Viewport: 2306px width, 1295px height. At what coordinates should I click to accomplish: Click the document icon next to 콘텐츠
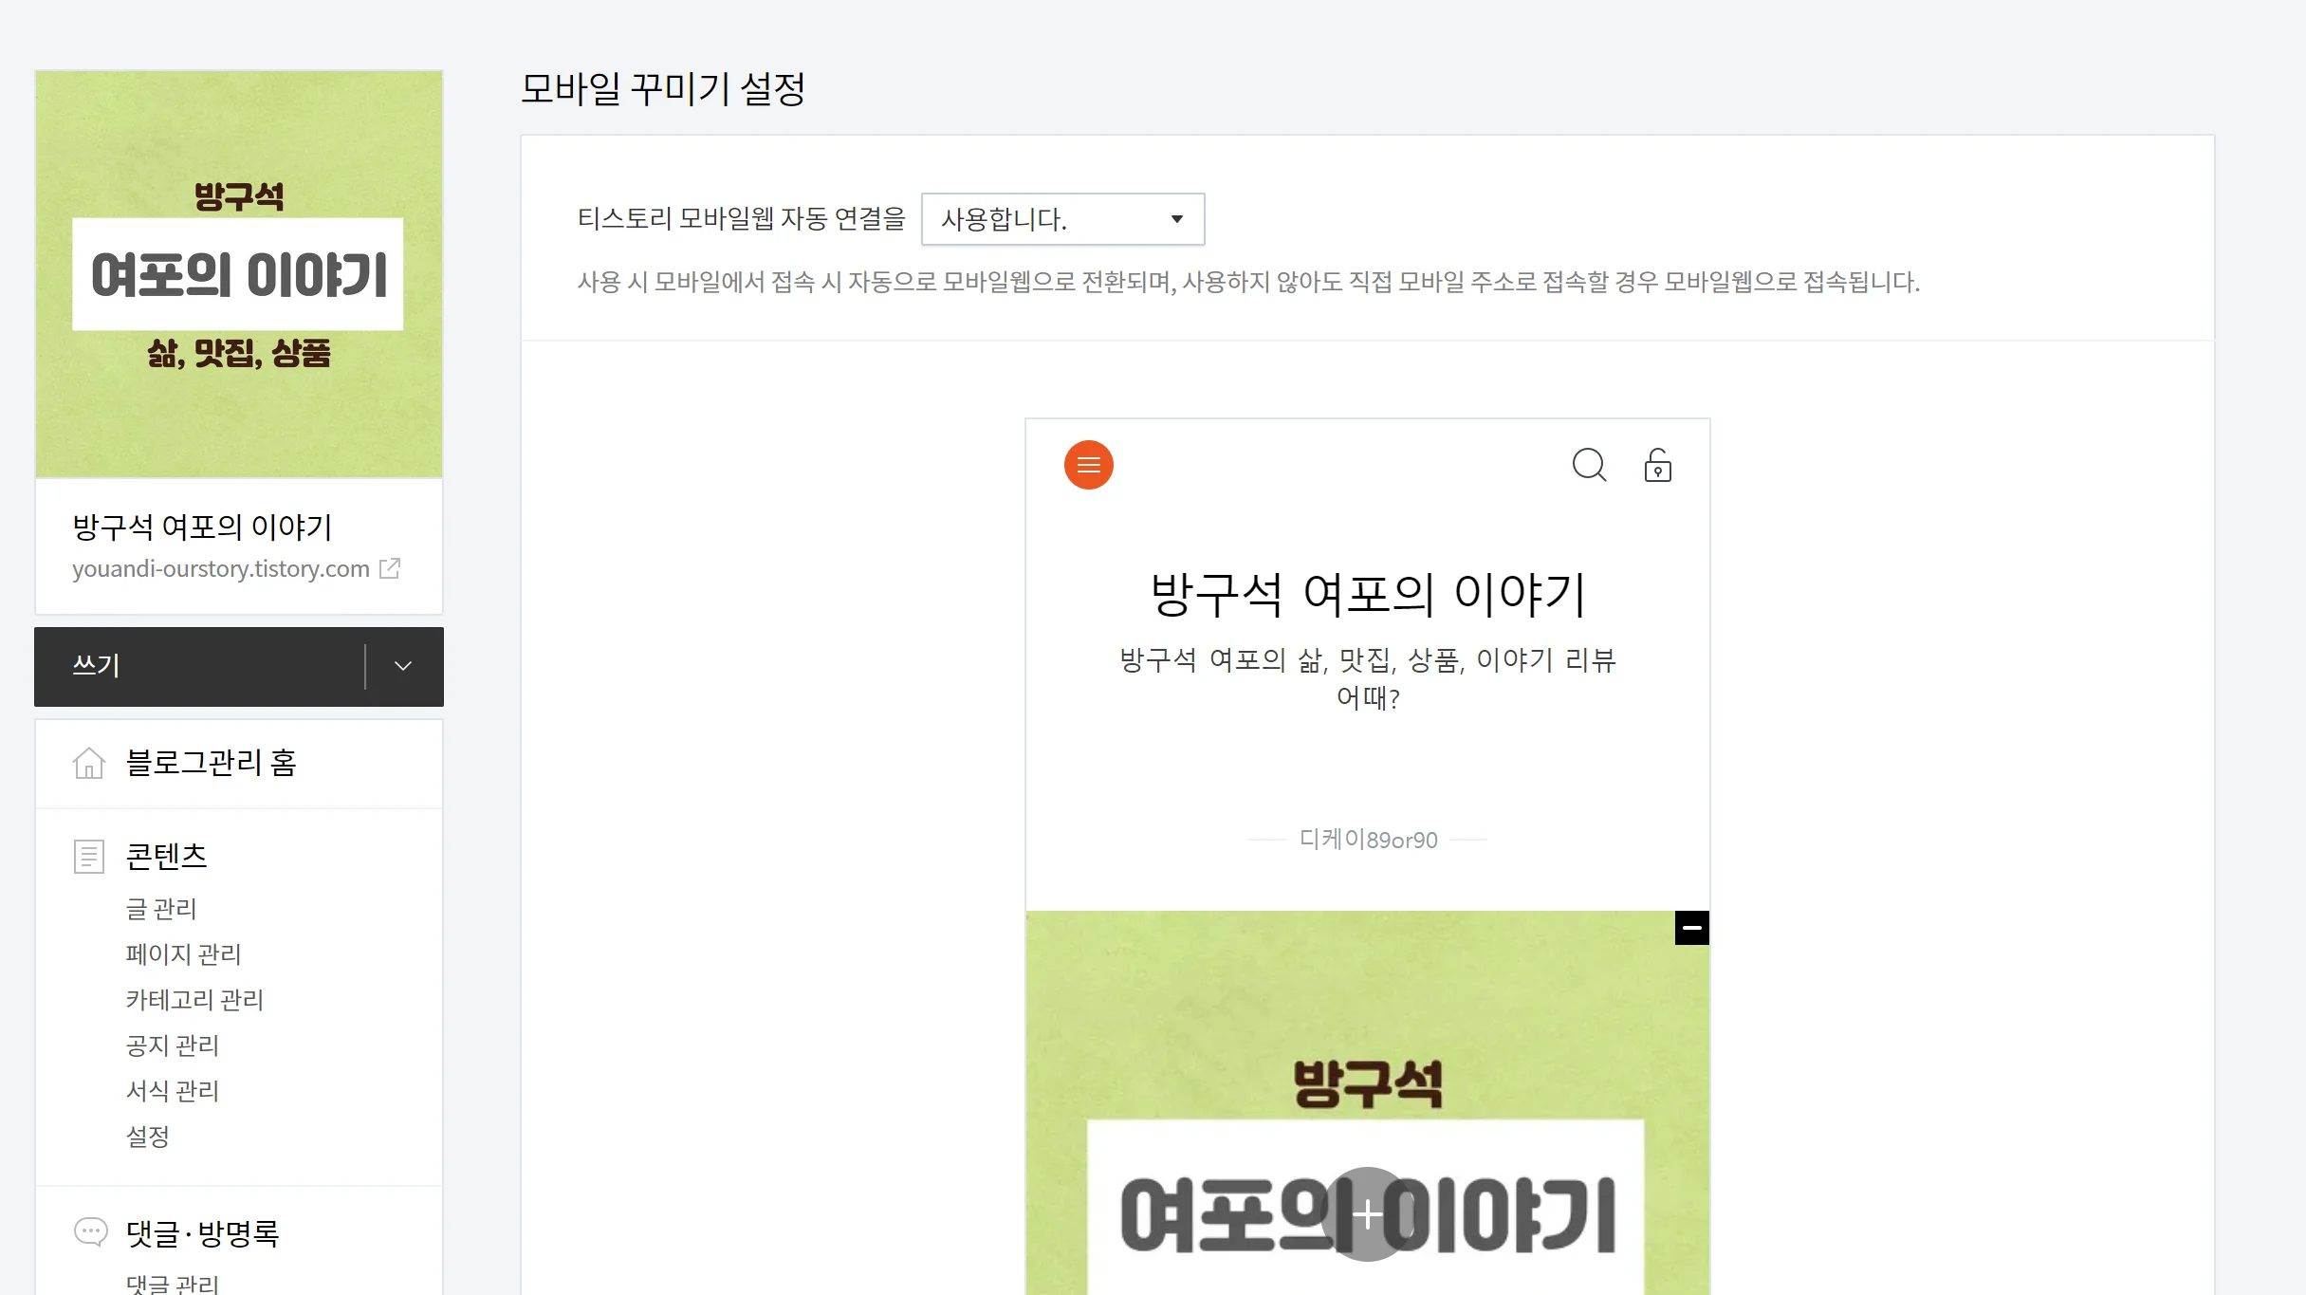tap(89, 857)
